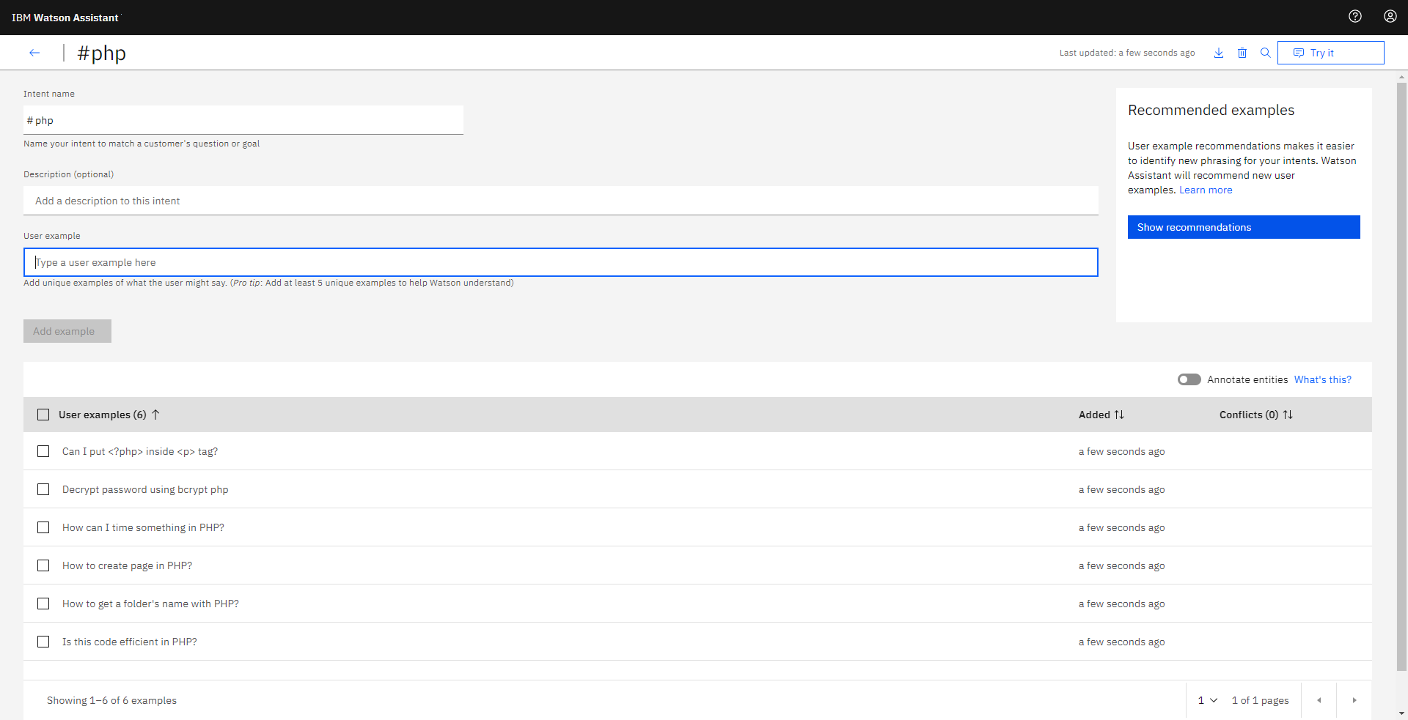Check 'How can I time something in PHP?' row
Viewport: 1408px width, 720px height.
pos(43,527)
